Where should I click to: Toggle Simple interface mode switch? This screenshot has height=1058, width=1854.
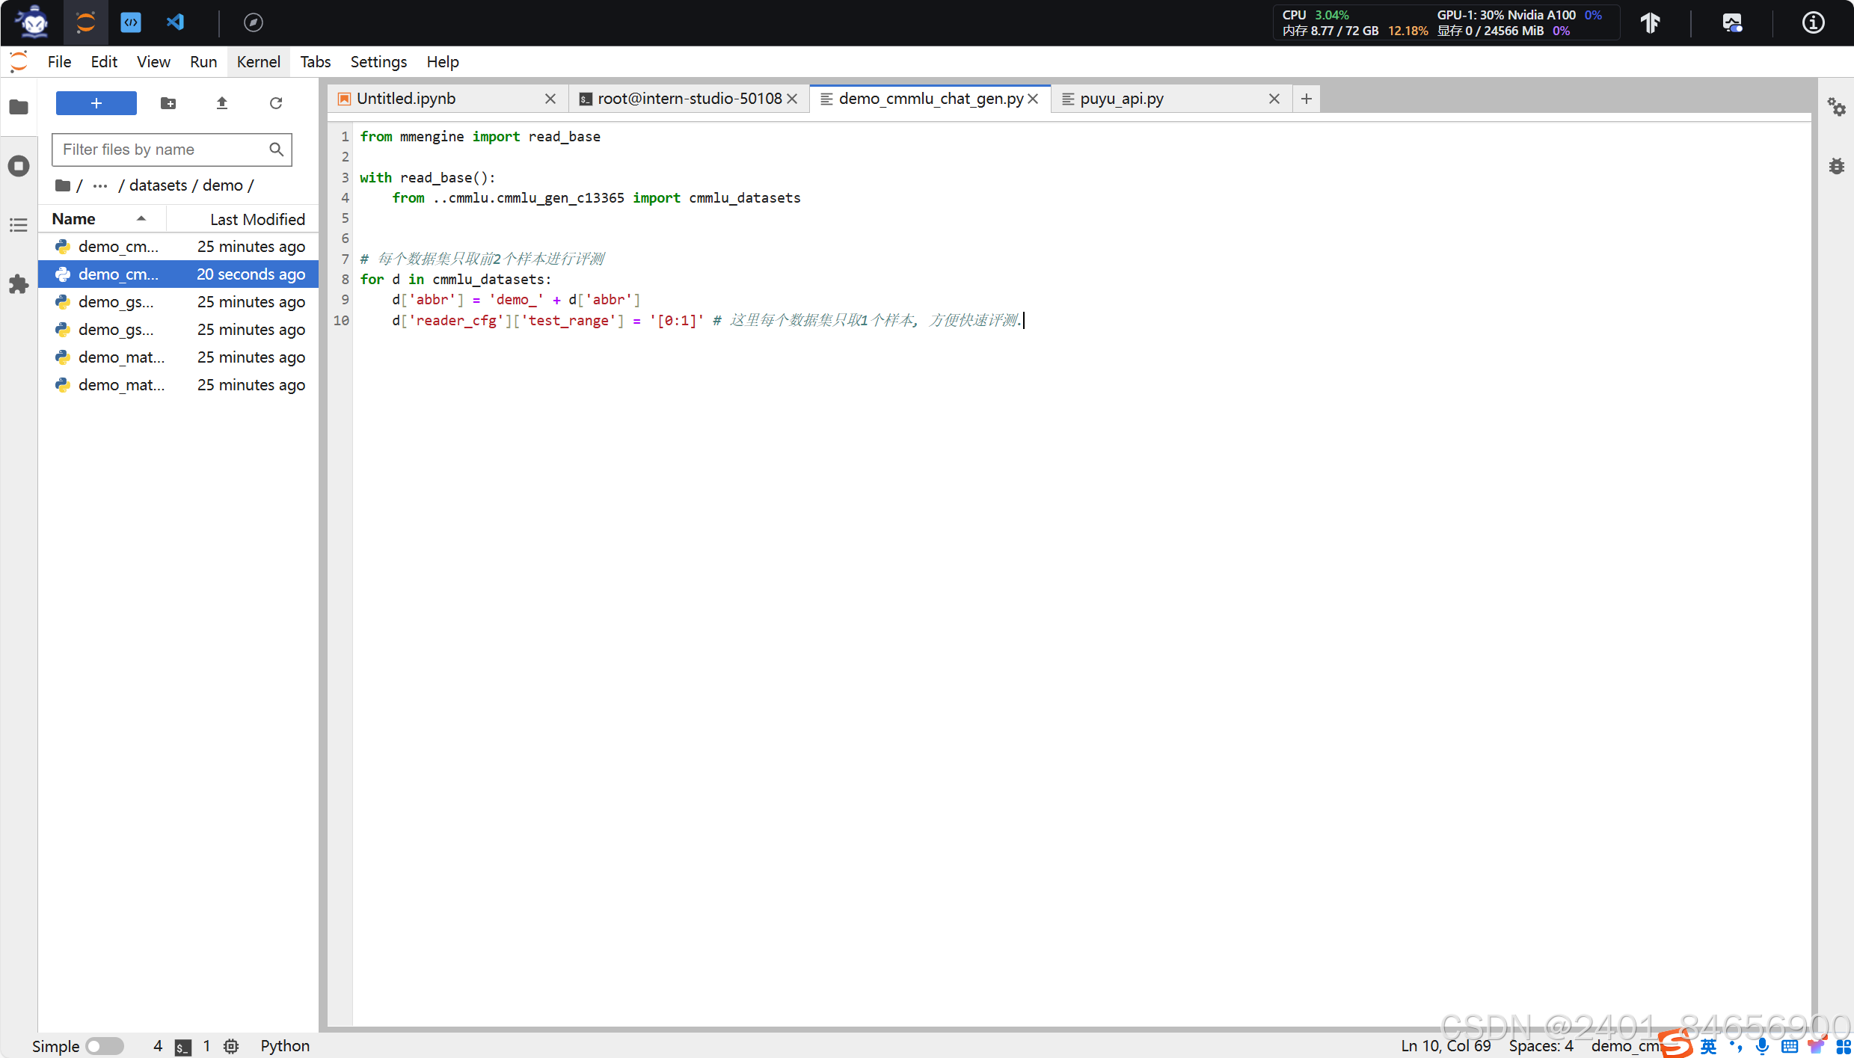point(105,1046)
